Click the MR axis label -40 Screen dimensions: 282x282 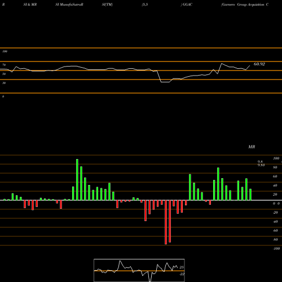[275, 222]
